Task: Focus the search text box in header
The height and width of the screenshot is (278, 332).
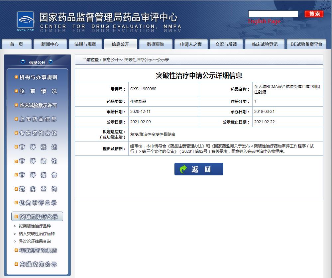Action: (x=273, y=14)
